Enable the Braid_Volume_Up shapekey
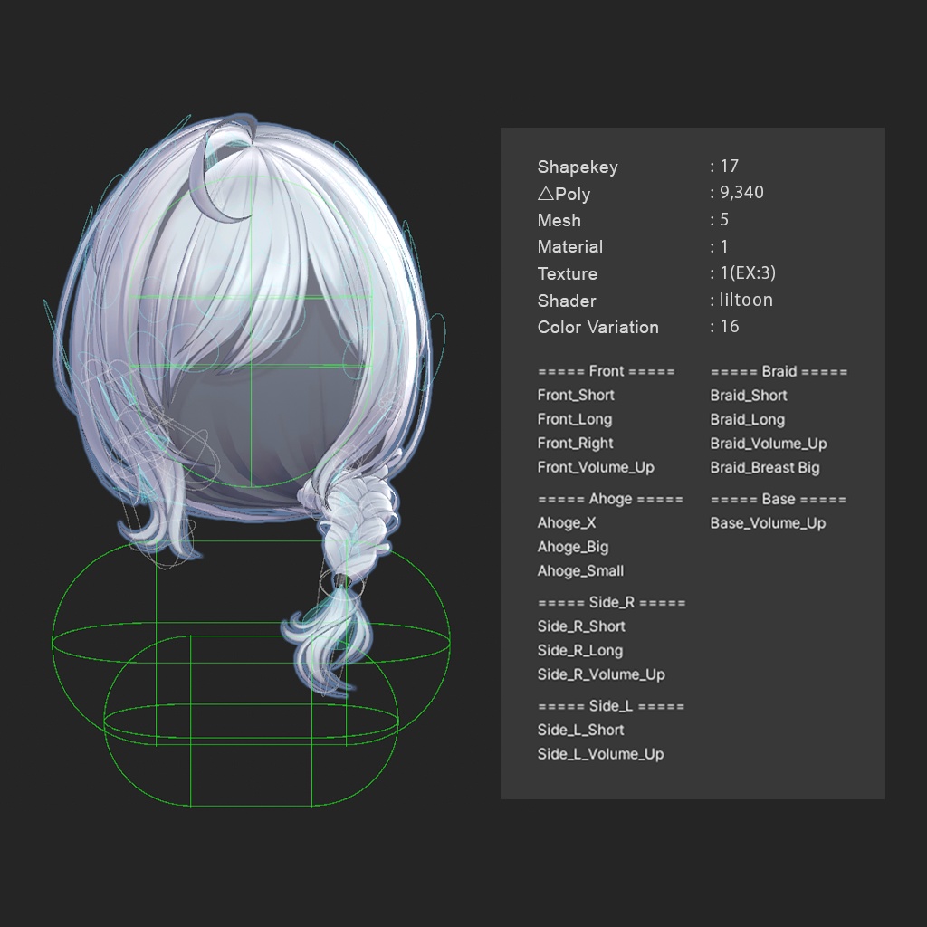Image resolution: width=927 pixels, height=927 pixels. [770, 443]
